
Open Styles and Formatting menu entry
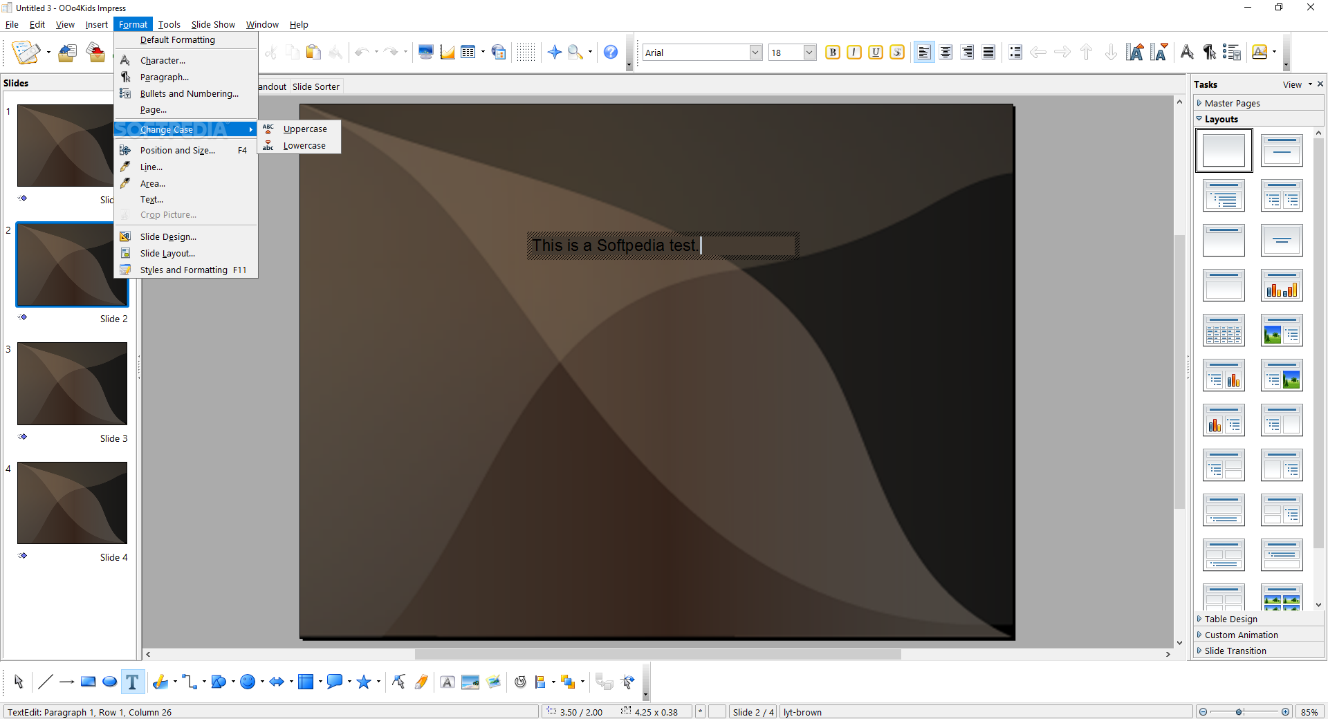pyautogui.click(x=186, y=270)
